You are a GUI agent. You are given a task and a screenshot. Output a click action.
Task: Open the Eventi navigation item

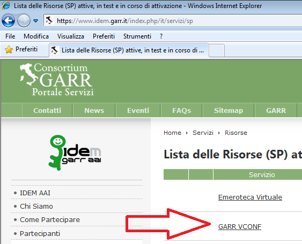pyautogui.click(x=138, y=110)
